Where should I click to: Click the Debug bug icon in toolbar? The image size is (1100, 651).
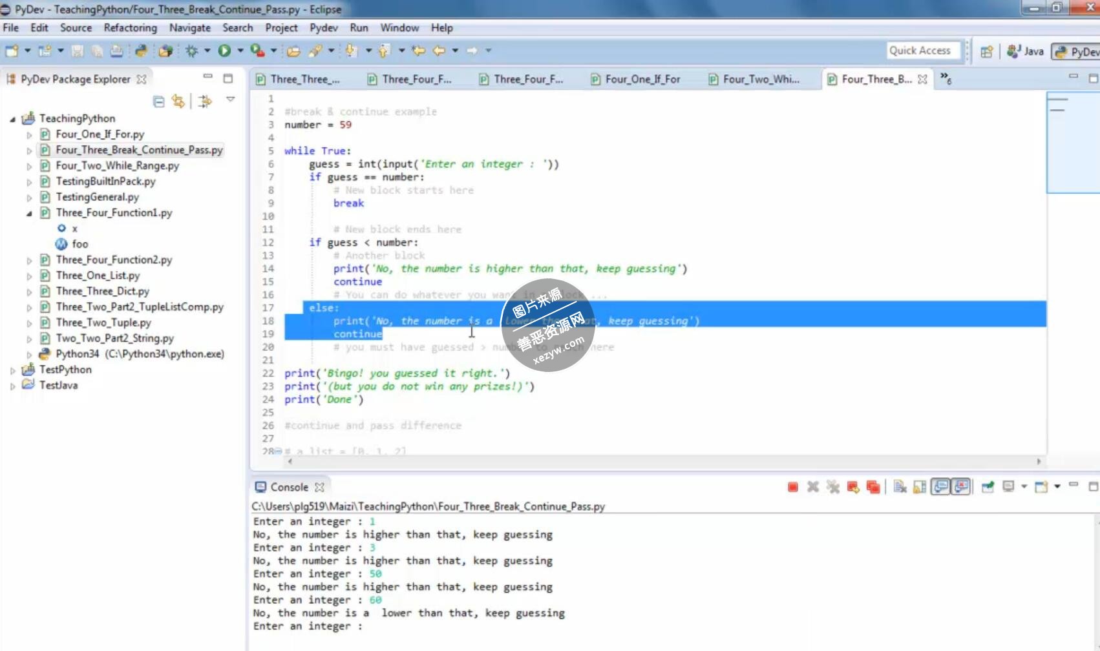tap(191, 50)
